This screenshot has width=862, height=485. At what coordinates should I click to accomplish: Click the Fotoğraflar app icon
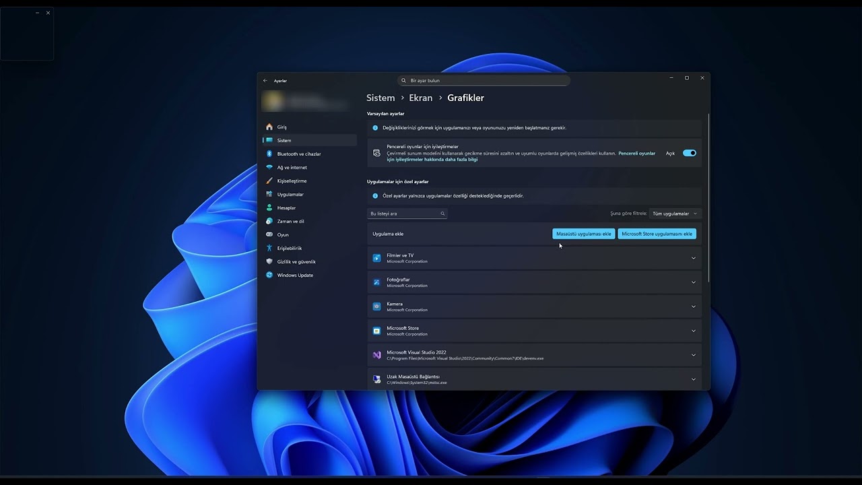point(377,282)
